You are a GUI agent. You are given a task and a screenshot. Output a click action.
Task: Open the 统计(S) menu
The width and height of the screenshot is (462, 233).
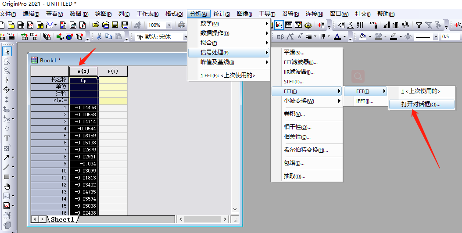pos(222,14)
